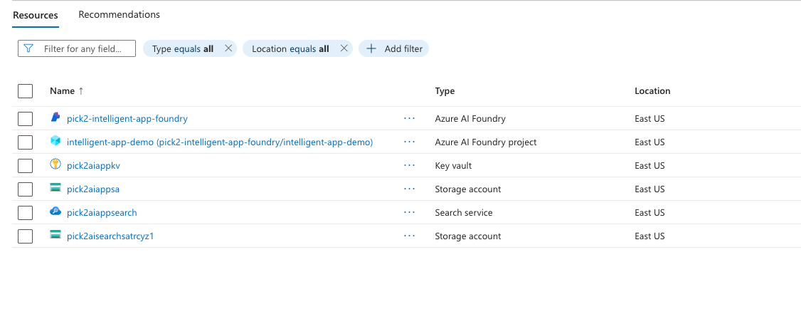Click the Add filter button

tap(394, 49)
